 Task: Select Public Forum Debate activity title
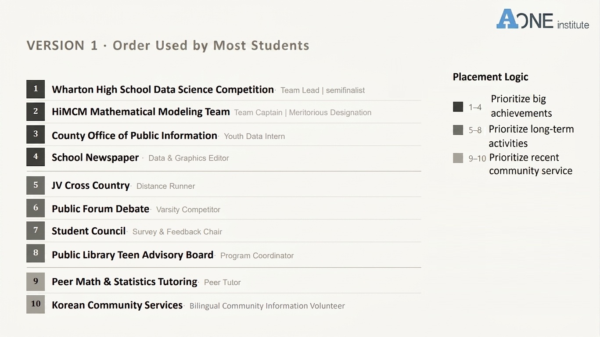101,209
